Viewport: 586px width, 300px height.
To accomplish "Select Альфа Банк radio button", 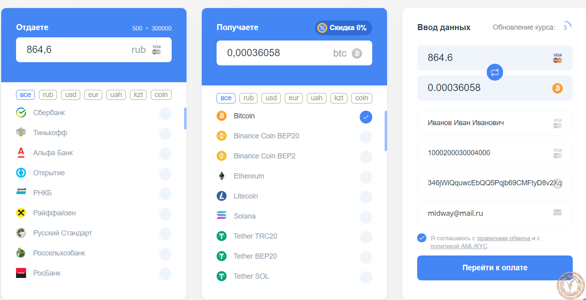I will (x=165, y=154).
